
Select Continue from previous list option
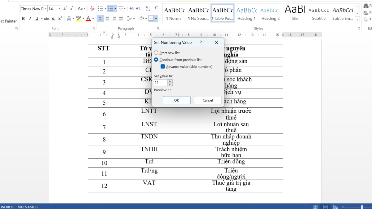(156, 59)
